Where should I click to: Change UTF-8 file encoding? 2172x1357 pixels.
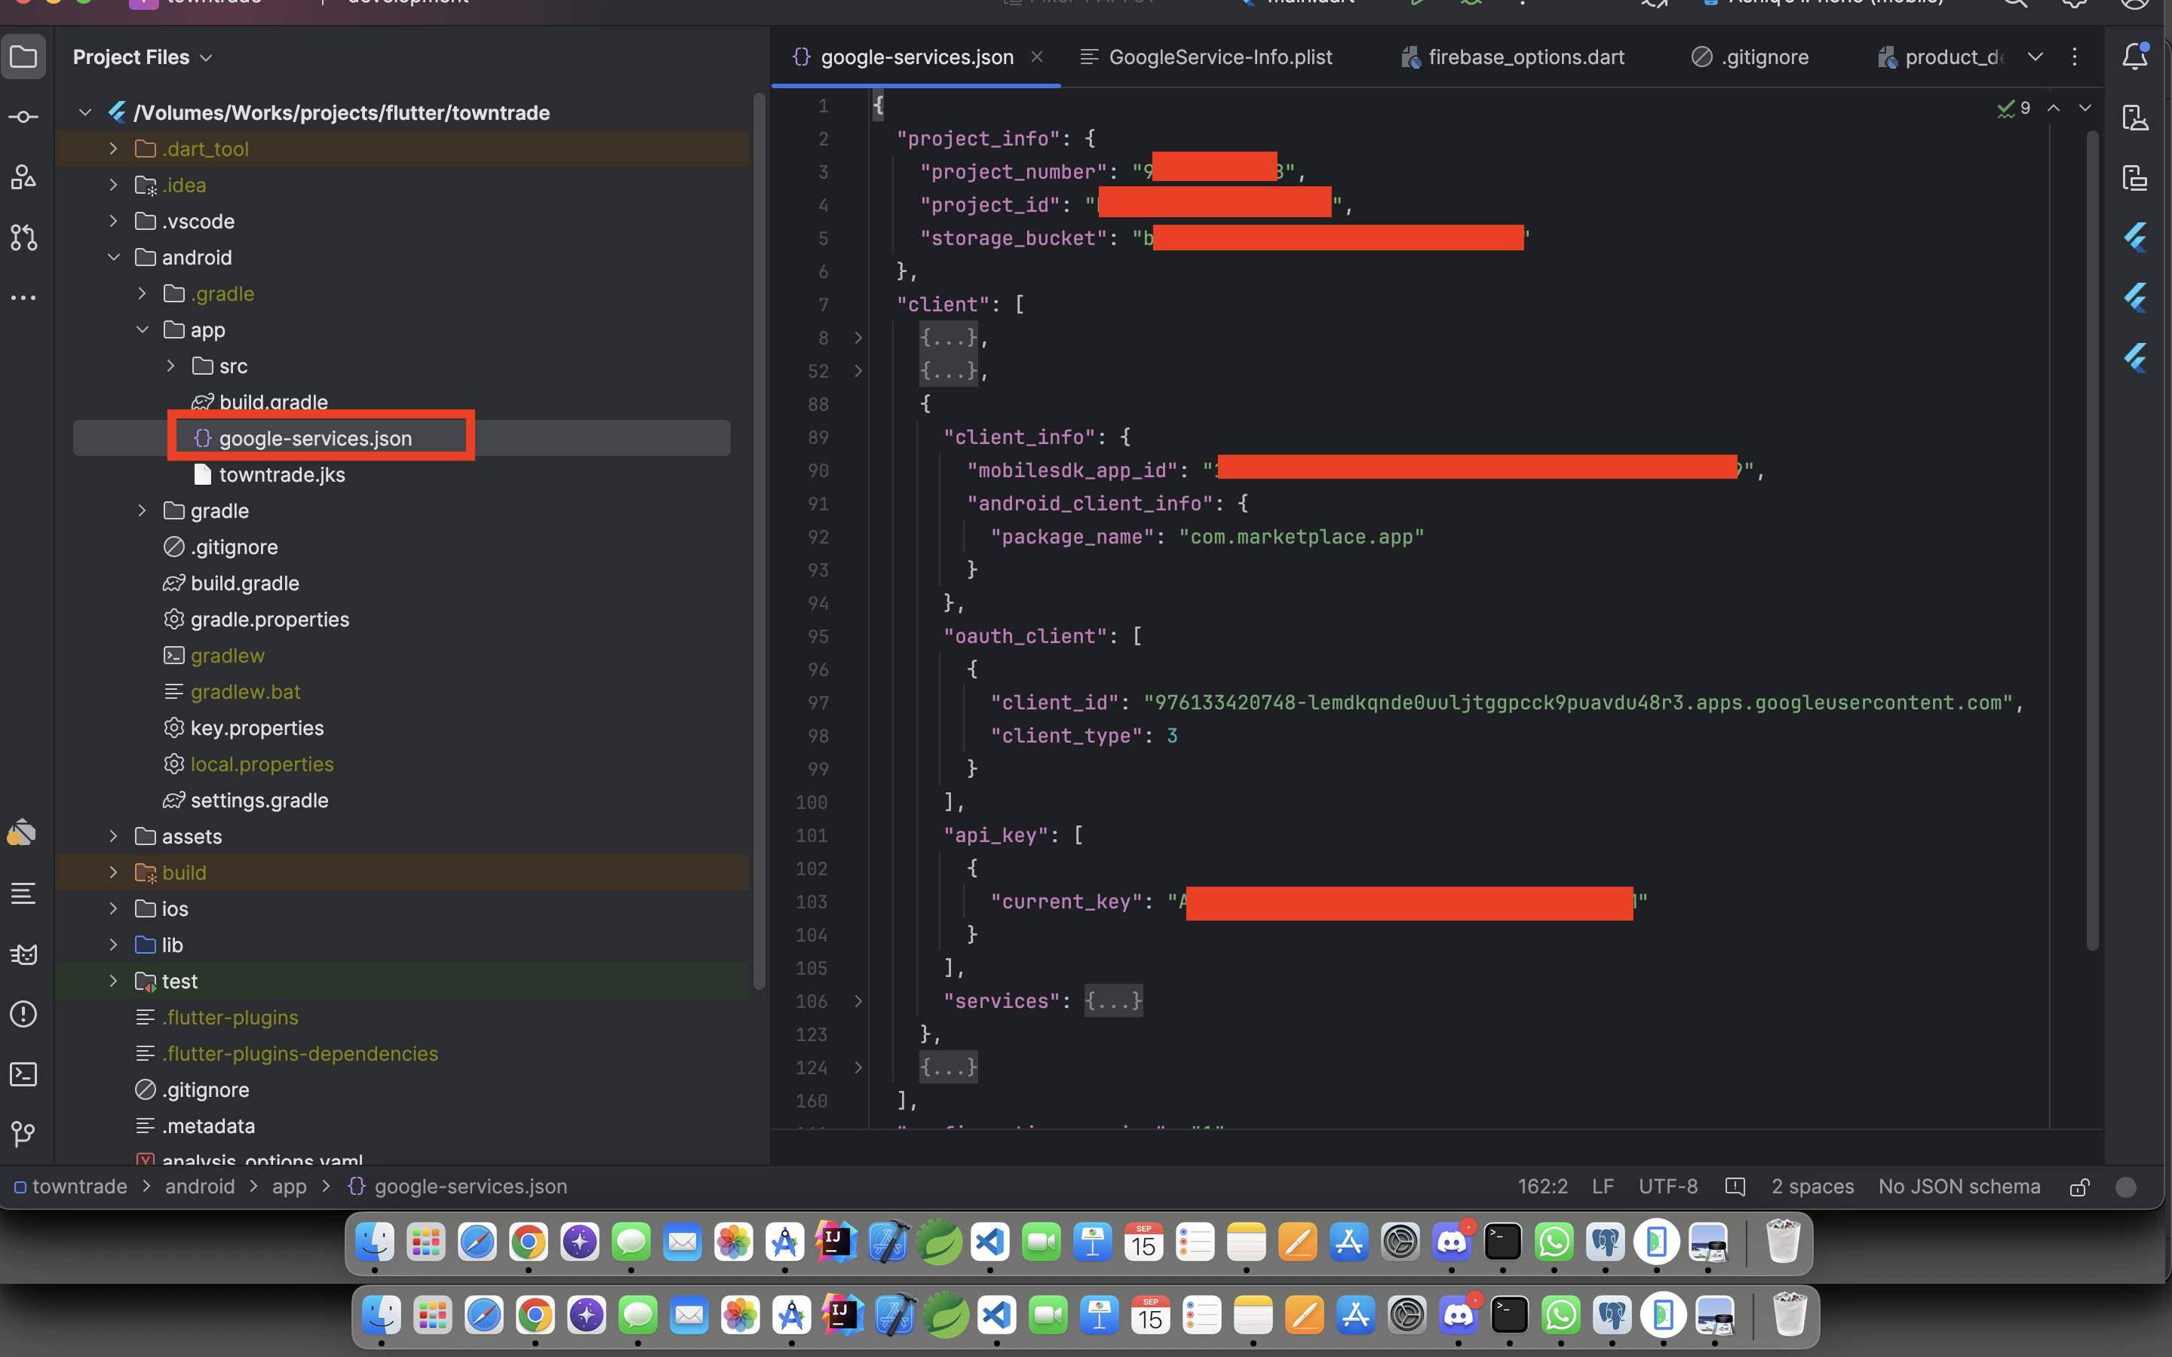[x=1667, y=1187]
